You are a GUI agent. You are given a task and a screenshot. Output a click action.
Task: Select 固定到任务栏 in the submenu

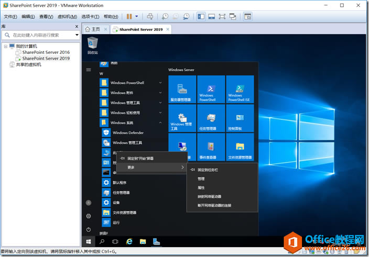208,170
